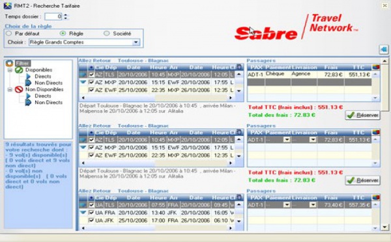Select Non Directs under Disponibles
The width and height of the screenshot is (391, 242).
(x=49, y=83)
